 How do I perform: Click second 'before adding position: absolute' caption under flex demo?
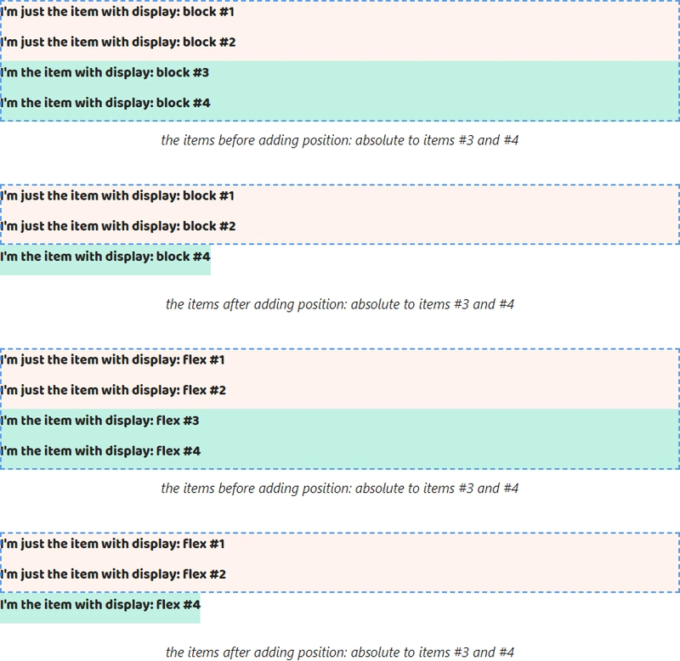tap(339, 488)
